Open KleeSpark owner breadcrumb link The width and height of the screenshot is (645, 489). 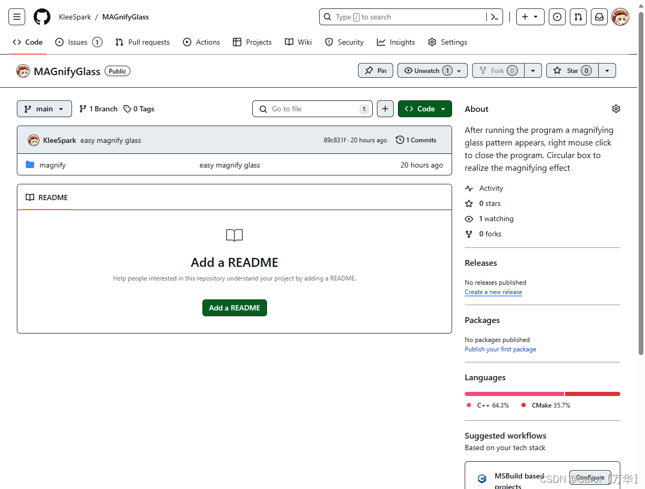coord(75,17)
